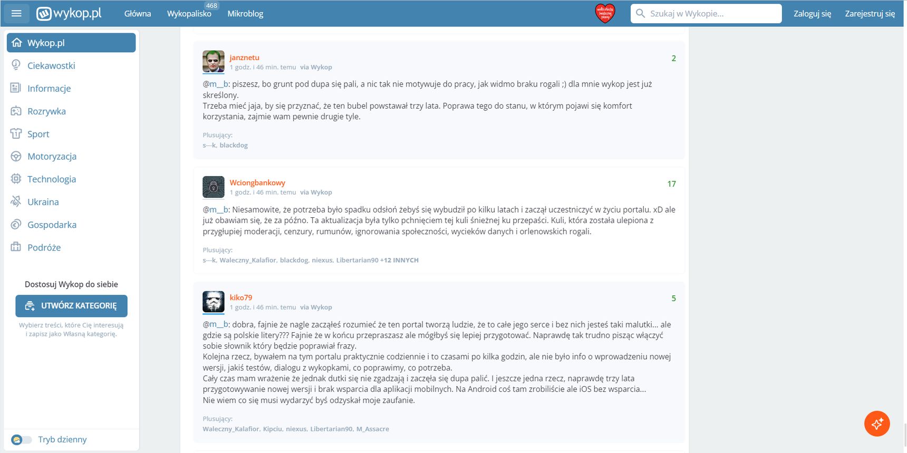The width and height of the screenshot is (907, 453).
Task: Expand the +12 INNYCH voters list
Action: [x=399, y=260]
